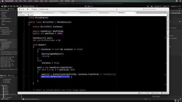Viewport: 182px width, 102px height.
Task: Switch to EnemyBehaviour.cs tab
Action: click(29, 13)
